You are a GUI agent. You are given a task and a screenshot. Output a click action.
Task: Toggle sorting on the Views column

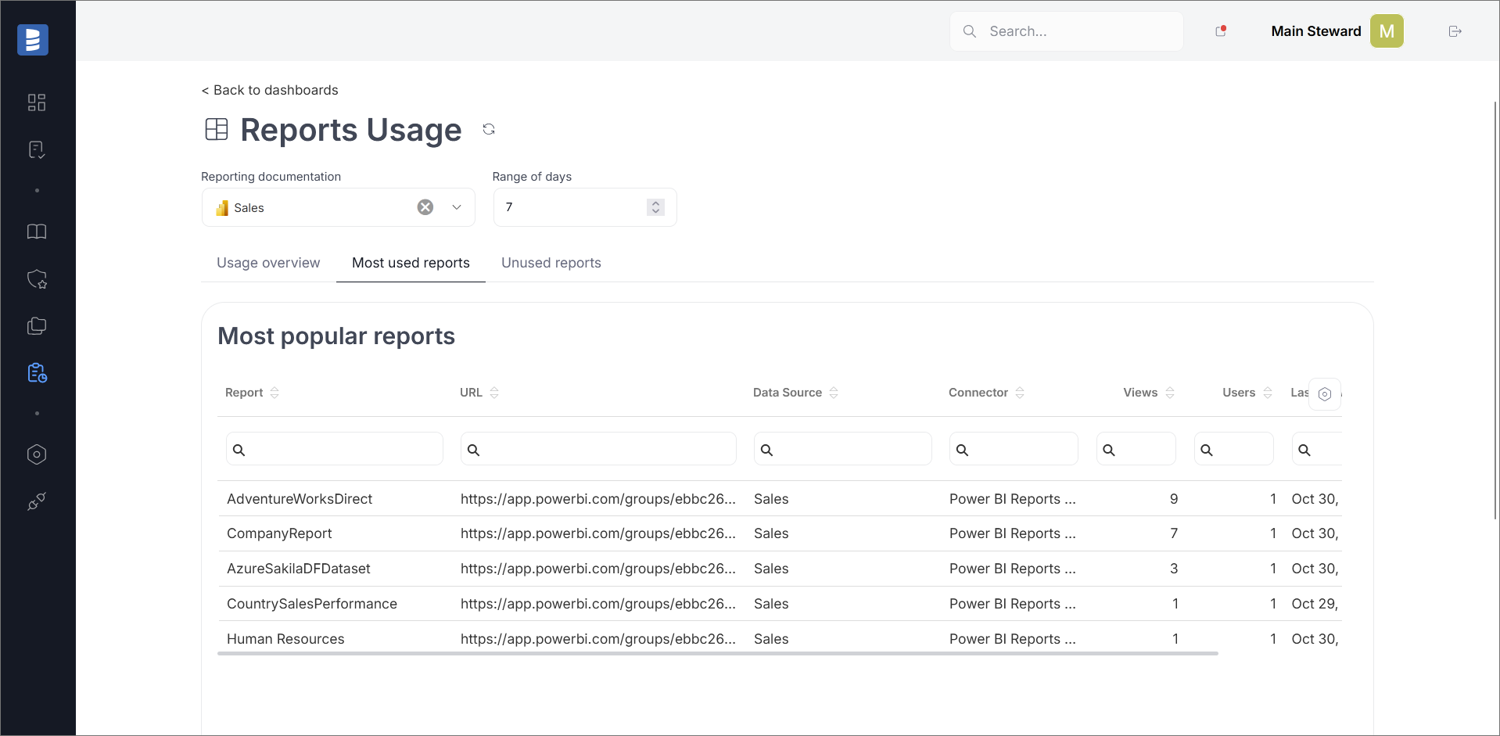(1169, 393)
